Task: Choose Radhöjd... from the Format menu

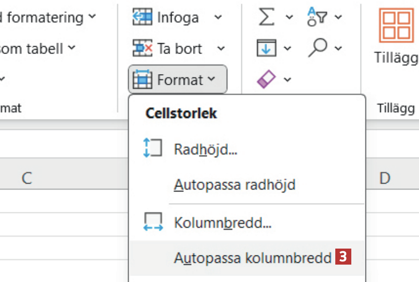Action: pos(205,149)
